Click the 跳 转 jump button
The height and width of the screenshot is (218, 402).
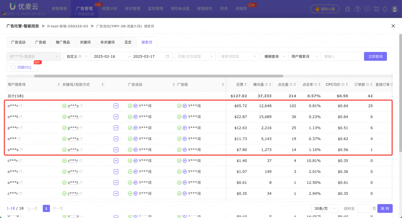coord(385,208)
